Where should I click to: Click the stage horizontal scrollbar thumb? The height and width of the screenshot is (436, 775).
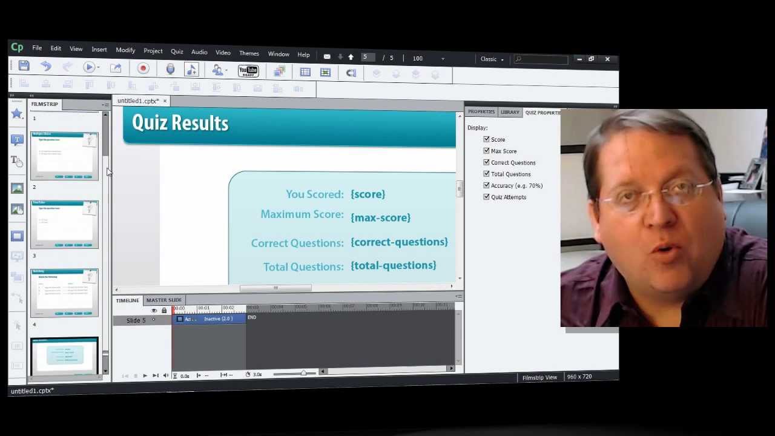tap(275, 288)
